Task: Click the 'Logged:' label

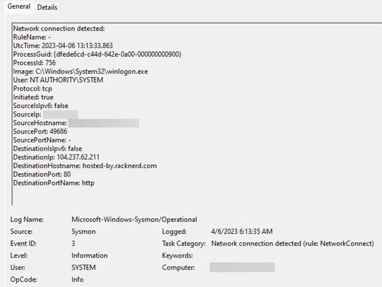Action: tap(174, 231)
